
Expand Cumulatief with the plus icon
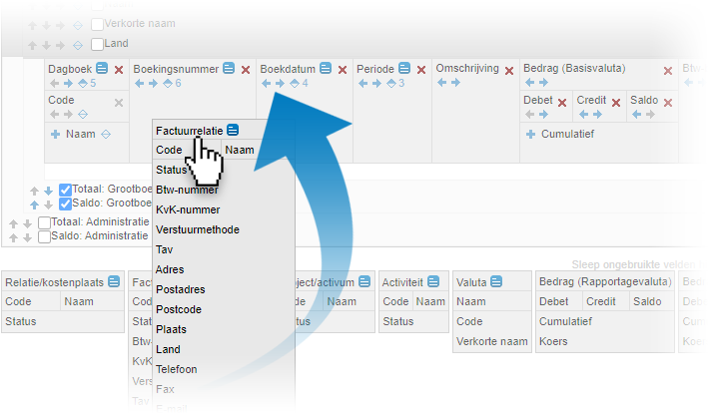[531, 134]
